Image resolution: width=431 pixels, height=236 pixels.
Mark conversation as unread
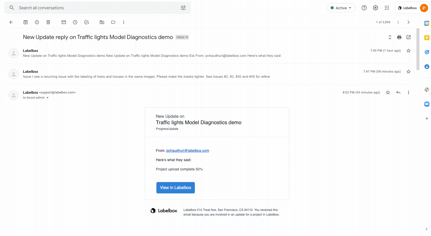point(64,22)
